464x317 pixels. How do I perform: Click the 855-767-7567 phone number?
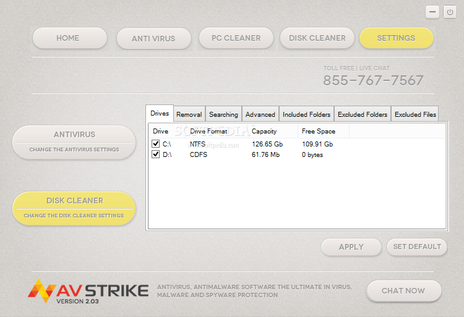[373, 80]
